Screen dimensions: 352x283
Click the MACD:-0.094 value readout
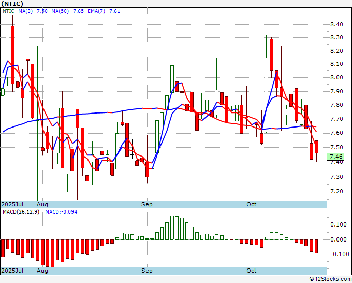click(x=61, y=212)
